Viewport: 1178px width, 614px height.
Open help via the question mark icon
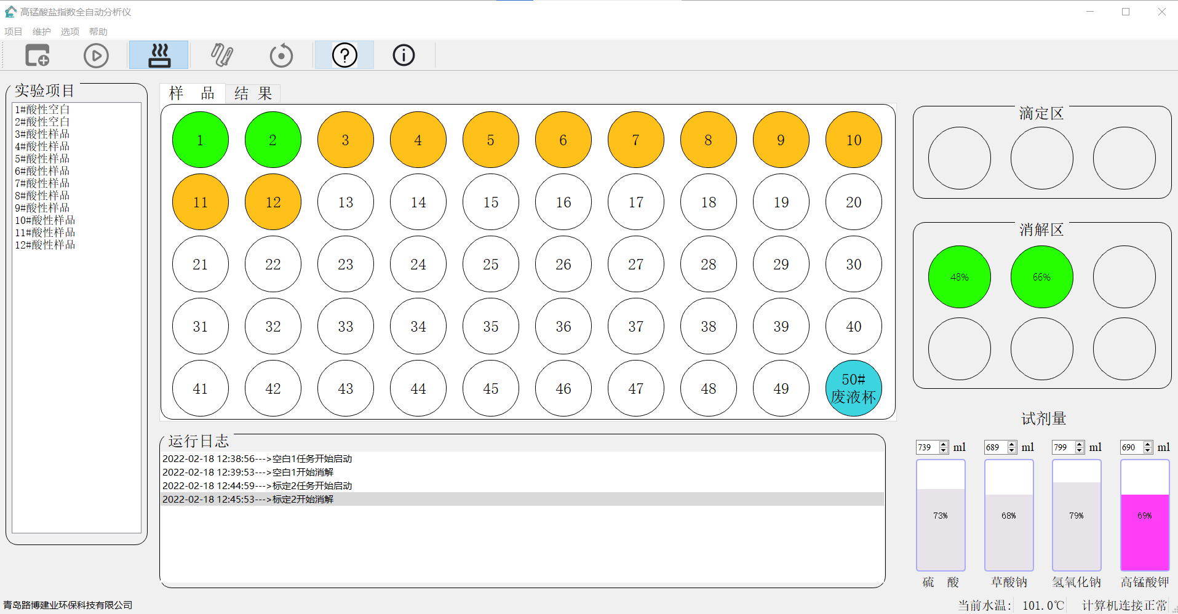(344, 55)
